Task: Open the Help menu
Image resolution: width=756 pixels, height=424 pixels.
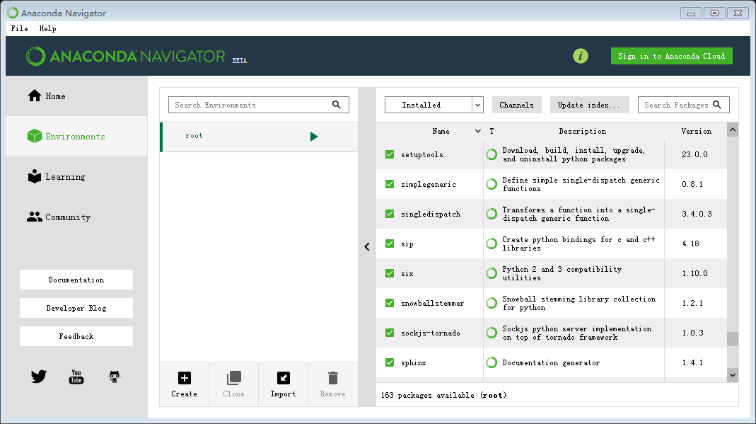Action: (47, 28)
